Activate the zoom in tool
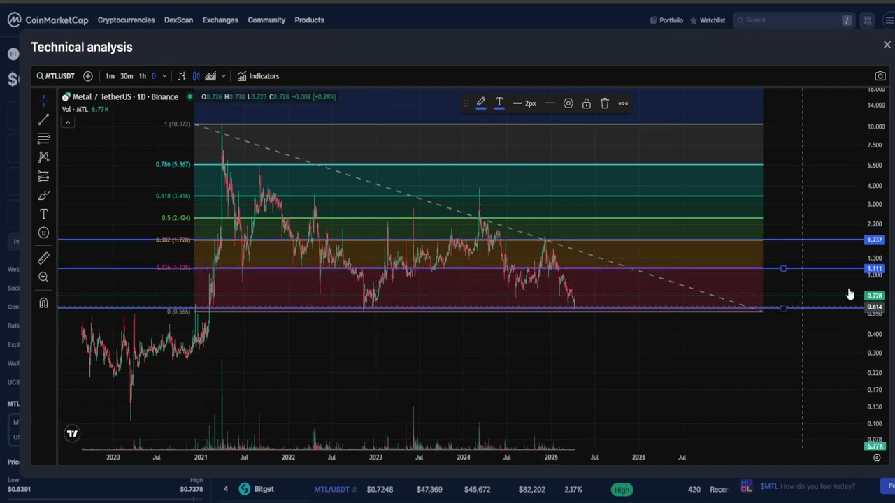 tap(43, 277)
